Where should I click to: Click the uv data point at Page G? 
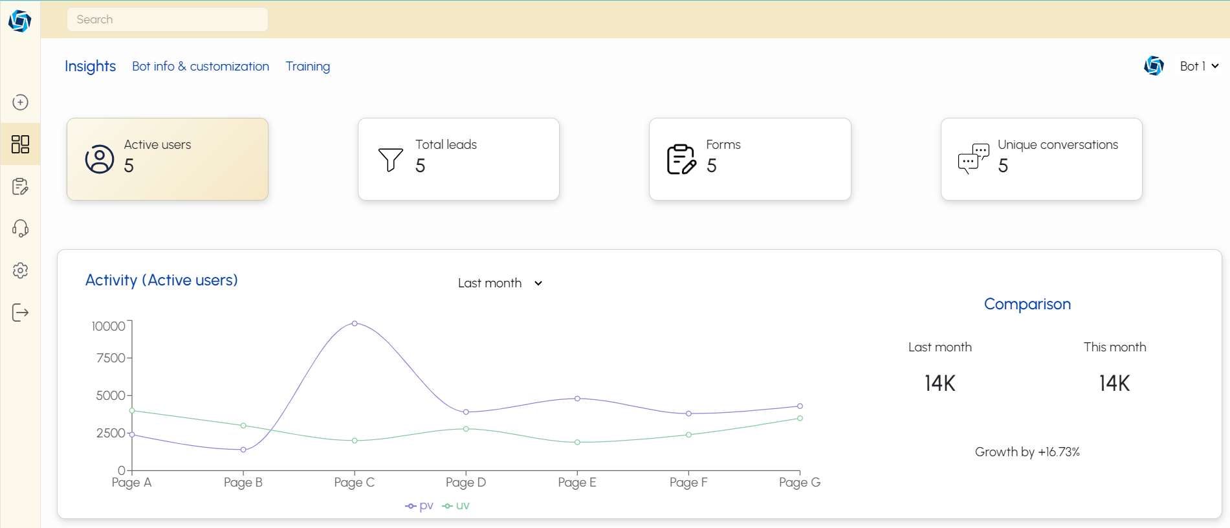pyautogui.click(x=800, y=419)
